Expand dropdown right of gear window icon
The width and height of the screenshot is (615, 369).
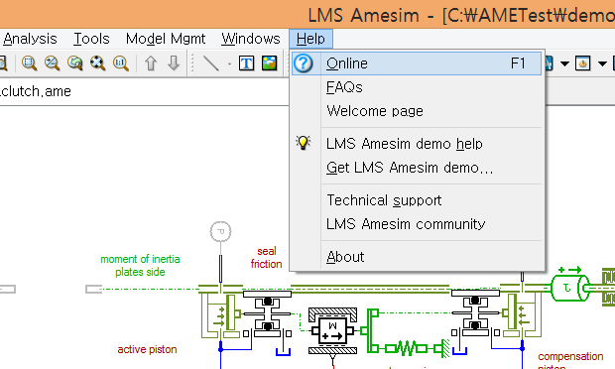pos(602,63)
